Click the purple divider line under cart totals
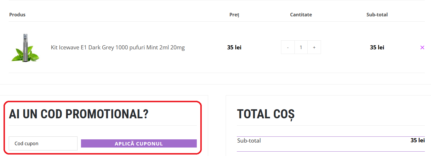Screen dimensions: 431x156 (330, 151)
